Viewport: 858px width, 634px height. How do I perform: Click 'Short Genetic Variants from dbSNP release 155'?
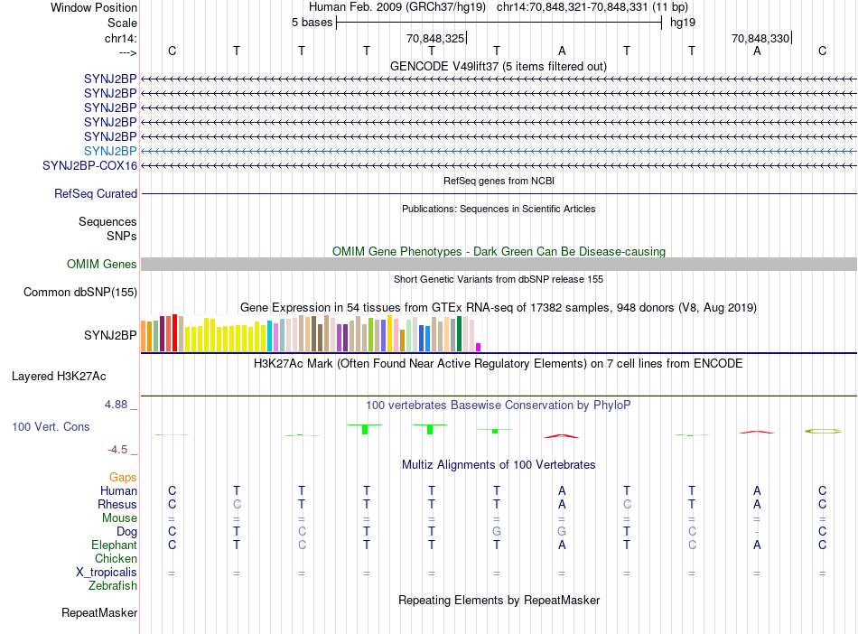click(499, 279)
